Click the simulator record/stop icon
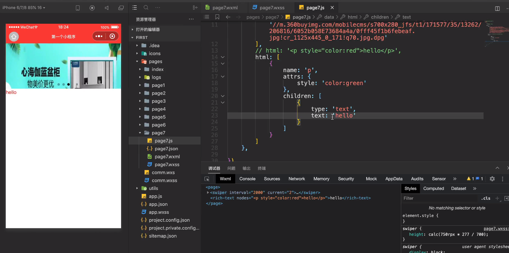The width and height of the screenshot is (509, 253). (x=92, y=8)
